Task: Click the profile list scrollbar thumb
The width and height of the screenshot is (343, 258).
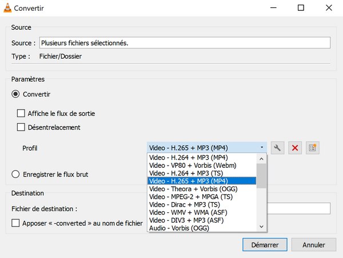Action: 261,176
